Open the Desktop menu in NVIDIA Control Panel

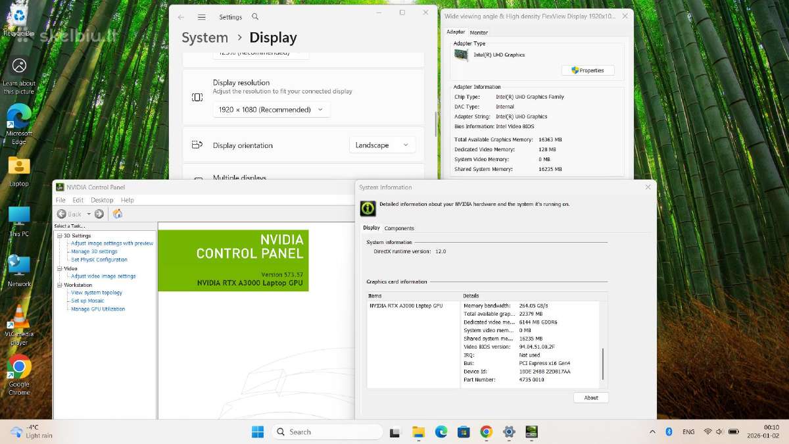102,200
